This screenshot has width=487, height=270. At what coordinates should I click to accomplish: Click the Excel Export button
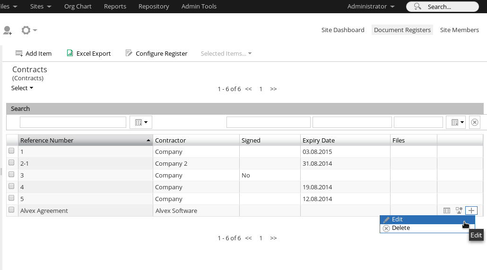(89, 53)
